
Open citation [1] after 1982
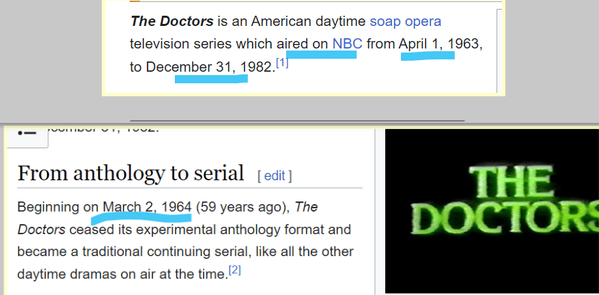tap(283, 64)
